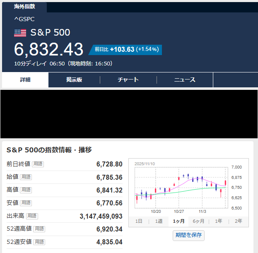The width and height of the screenshot is (258, 253).
Task: Select the 1日 chart period
Action: pyautogui.click(x=139, y=221)
